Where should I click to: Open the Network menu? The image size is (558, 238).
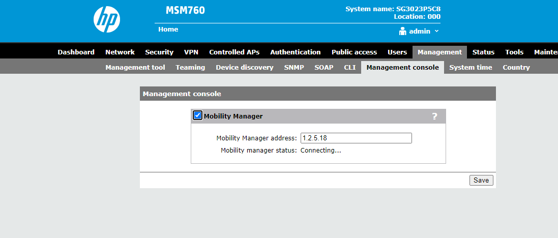coord(120,52)
